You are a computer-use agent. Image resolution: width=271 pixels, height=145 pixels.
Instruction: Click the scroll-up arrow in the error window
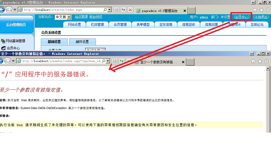coord(268,68)
